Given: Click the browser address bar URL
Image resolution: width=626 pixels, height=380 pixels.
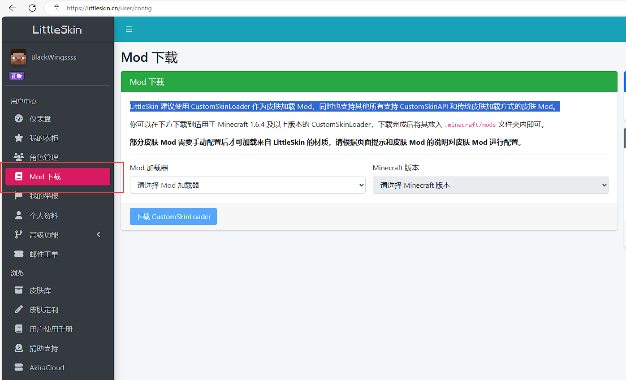Looking at the screenshot, I should [x=109, y=8].
